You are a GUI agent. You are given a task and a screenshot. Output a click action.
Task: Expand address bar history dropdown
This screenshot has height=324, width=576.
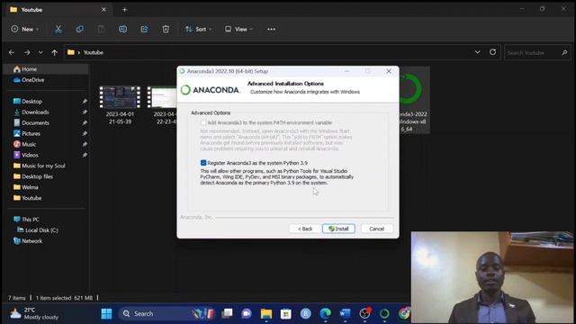click(x=477, y=52)
